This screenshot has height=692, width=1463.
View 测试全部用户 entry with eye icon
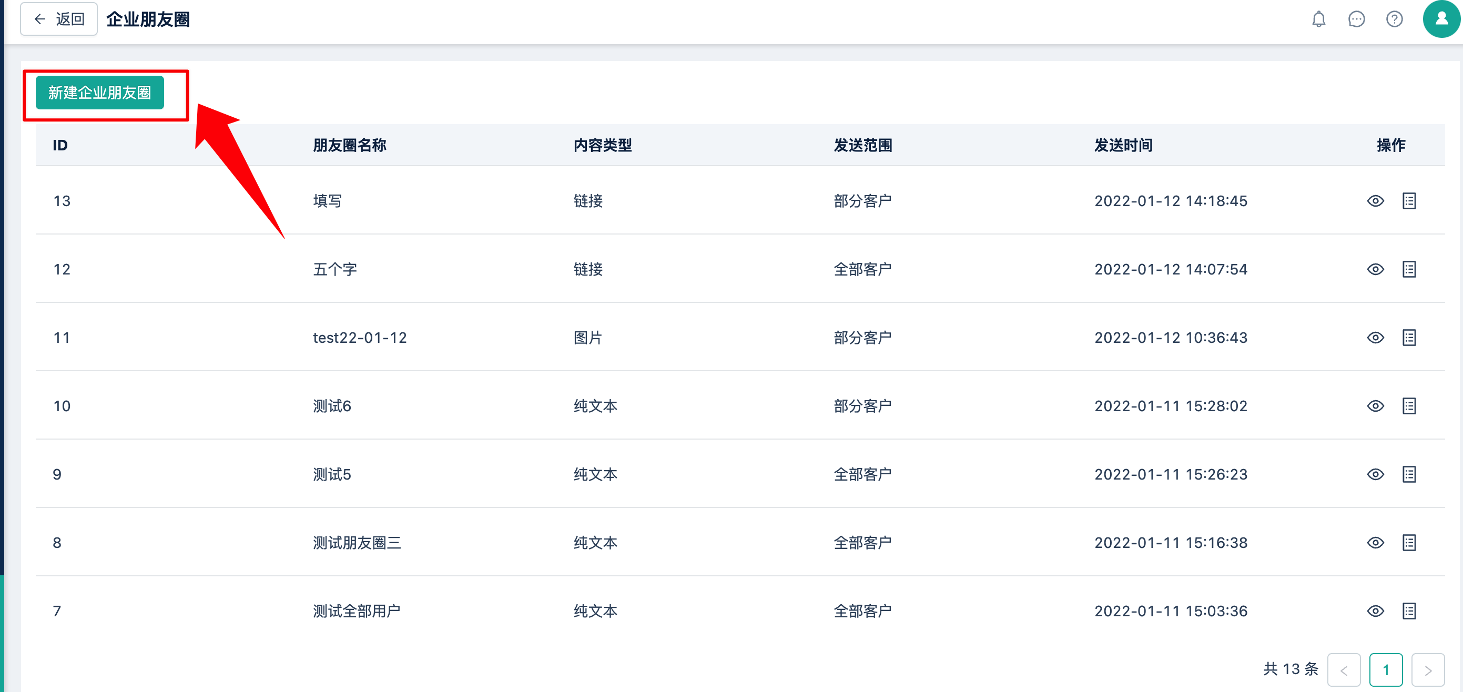(x=1375, y=612)
